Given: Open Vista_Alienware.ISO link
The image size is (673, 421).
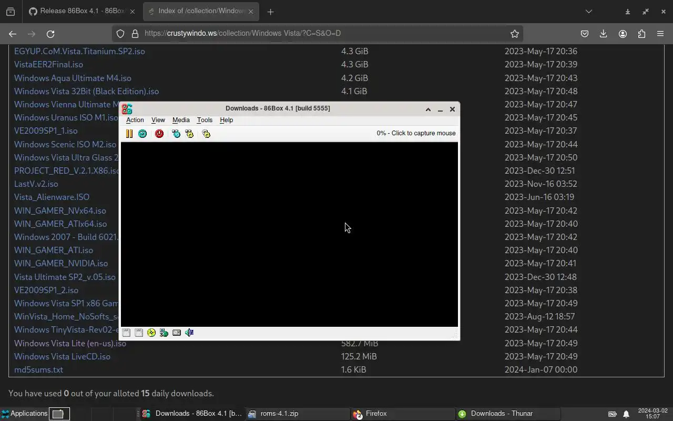Looking at the screenshot, I should click(52, 197).
